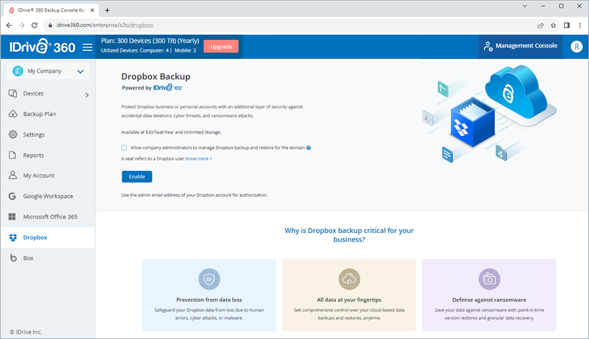Select the Microsoft Office 365 icon
The height and width of the screenshot is (339, 589).
point(12,217)
